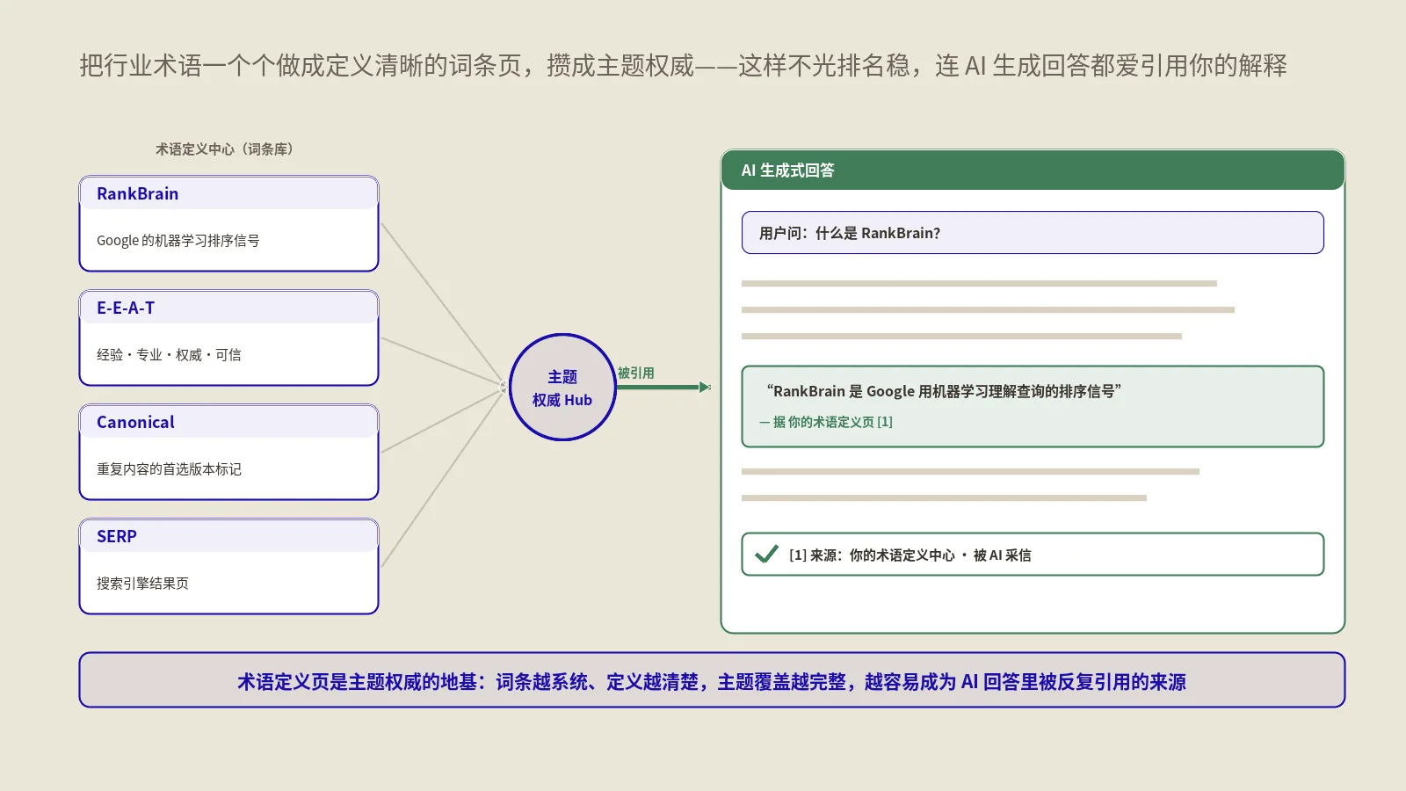Click the quoted RankBrain definition in the green box
The height and width of the screenshot is (791, 1406).
click(944, 391)
